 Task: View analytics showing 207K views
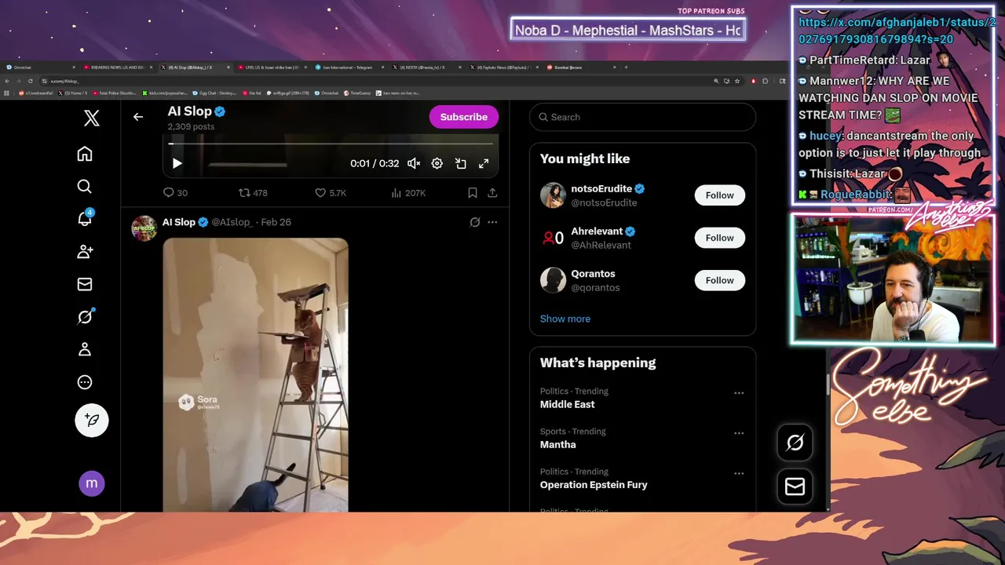tap(408, 192)
